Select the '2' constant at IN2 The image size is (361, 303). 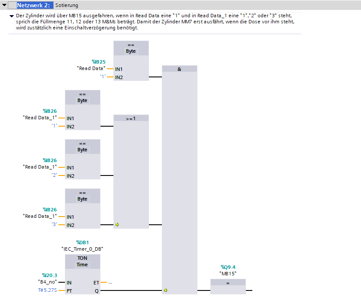[55, 175]
